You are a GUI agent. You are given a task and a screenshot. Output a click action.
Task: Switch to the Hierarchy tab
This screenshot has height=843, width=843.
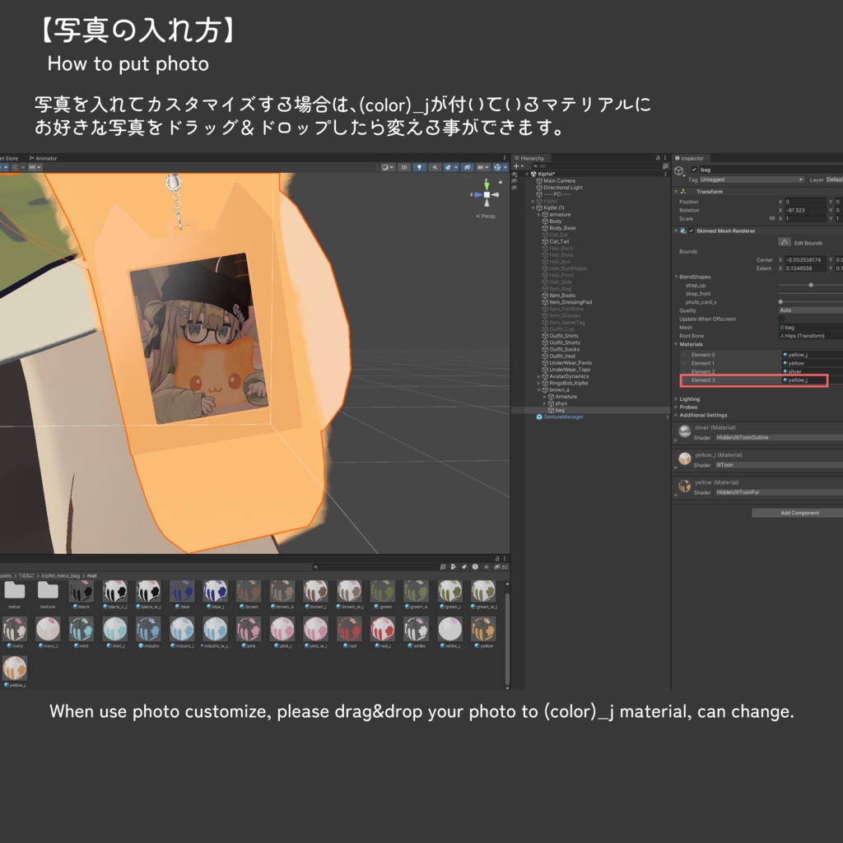pos(529,158)
